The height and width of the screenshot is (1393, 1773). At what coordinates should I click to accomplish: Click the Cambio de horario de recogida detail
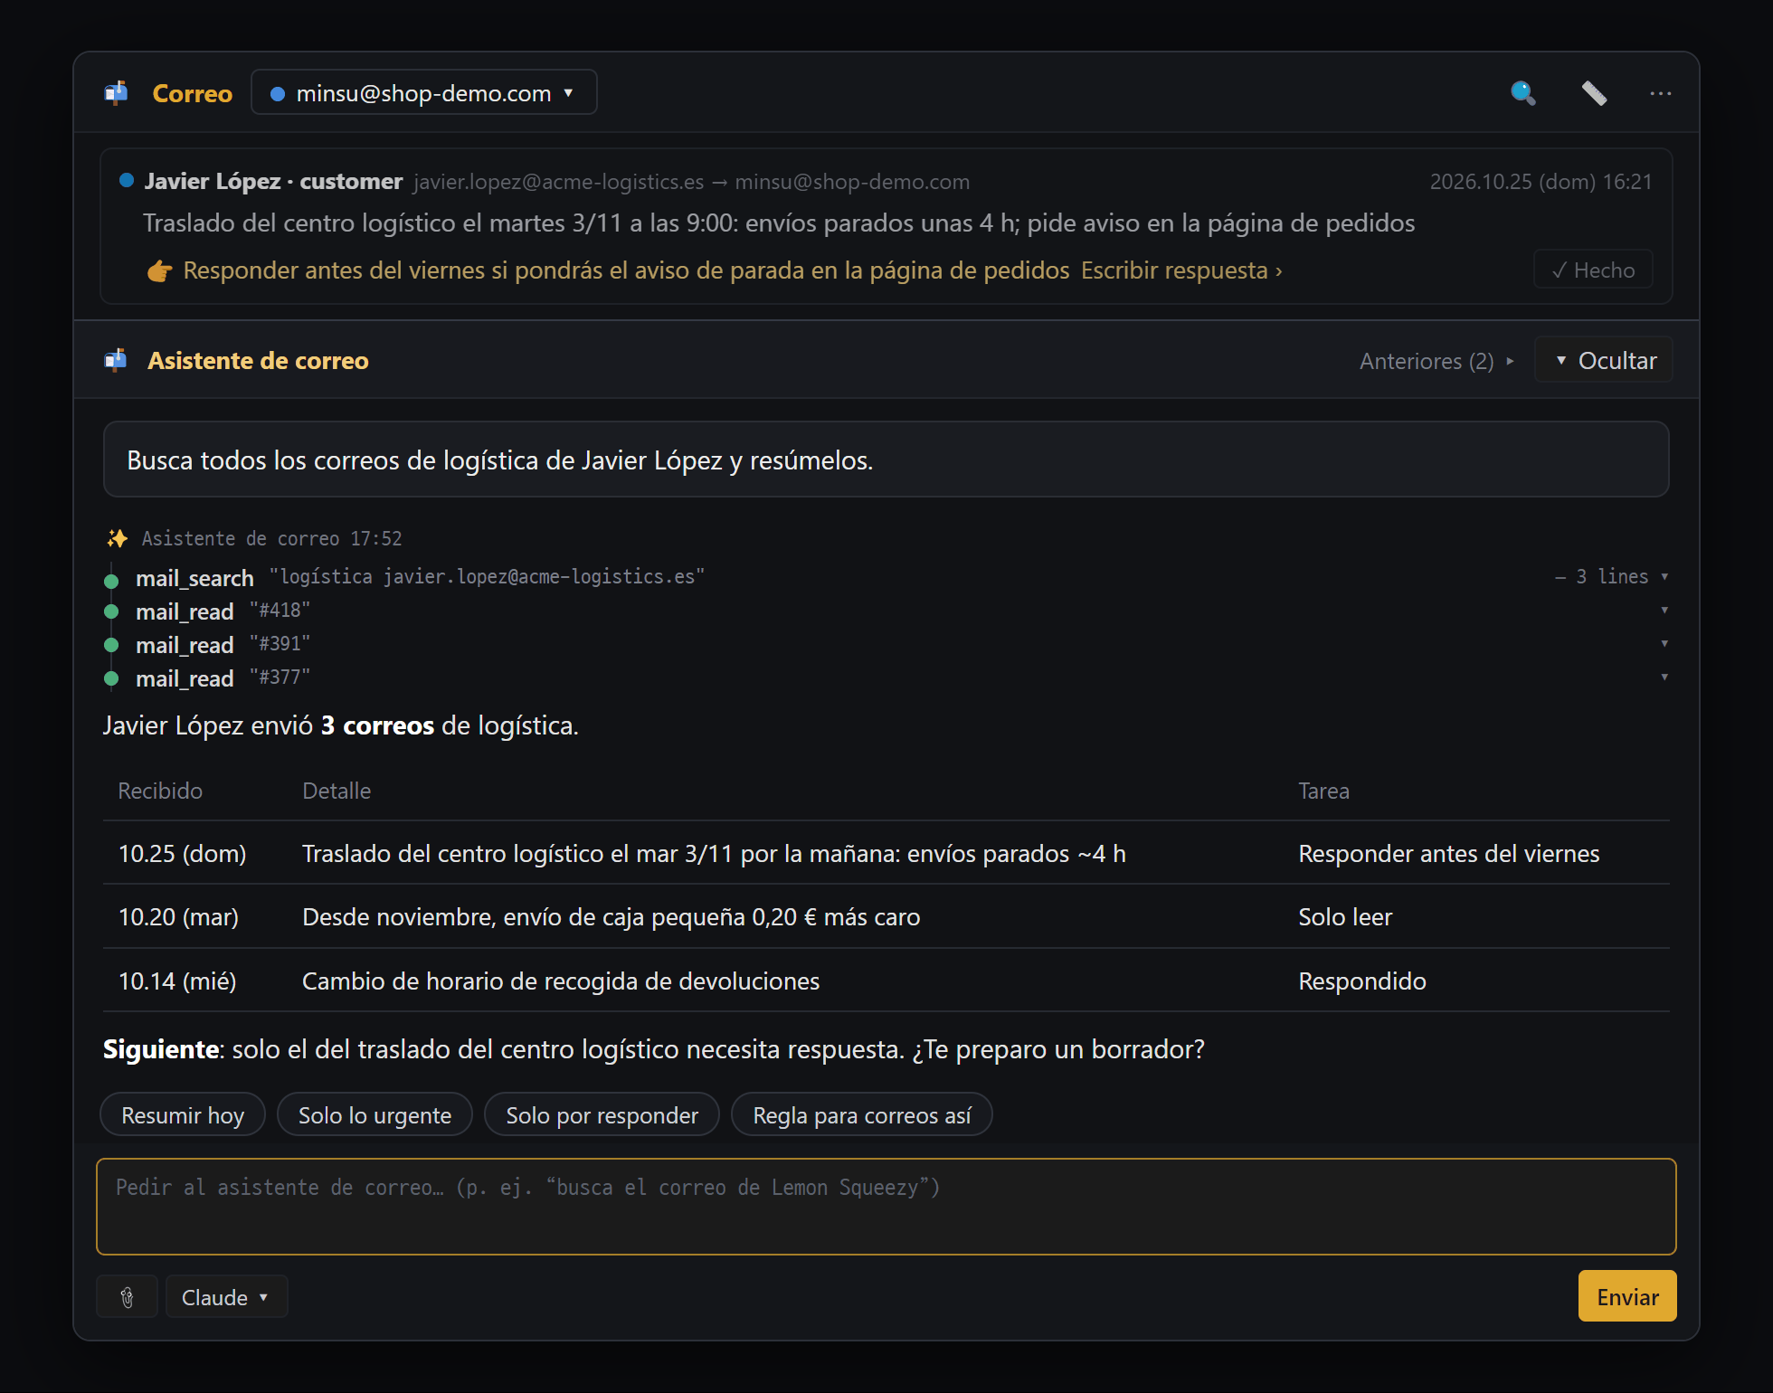pyautogui.click(x=561, y=981)
